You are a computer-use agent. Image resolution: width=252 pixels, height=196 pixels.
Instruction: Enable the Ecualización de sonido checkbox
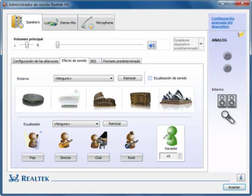tap(150, 78)
